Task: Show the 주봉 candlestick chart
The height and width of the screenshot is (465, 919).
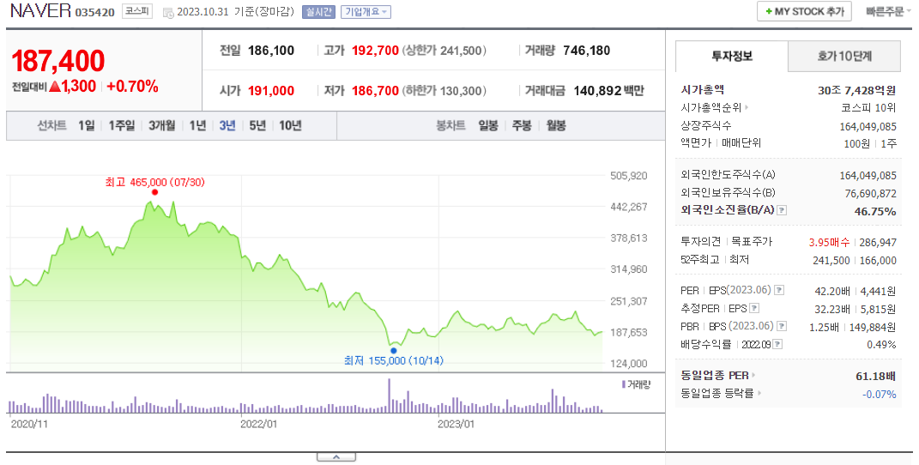Action: coord(522,125)
